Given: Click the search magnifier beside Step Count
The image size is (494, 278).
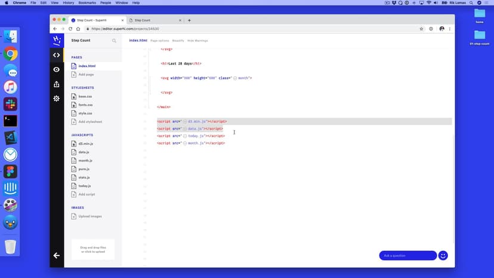Looking at the screenshot, I should point(114,41).
